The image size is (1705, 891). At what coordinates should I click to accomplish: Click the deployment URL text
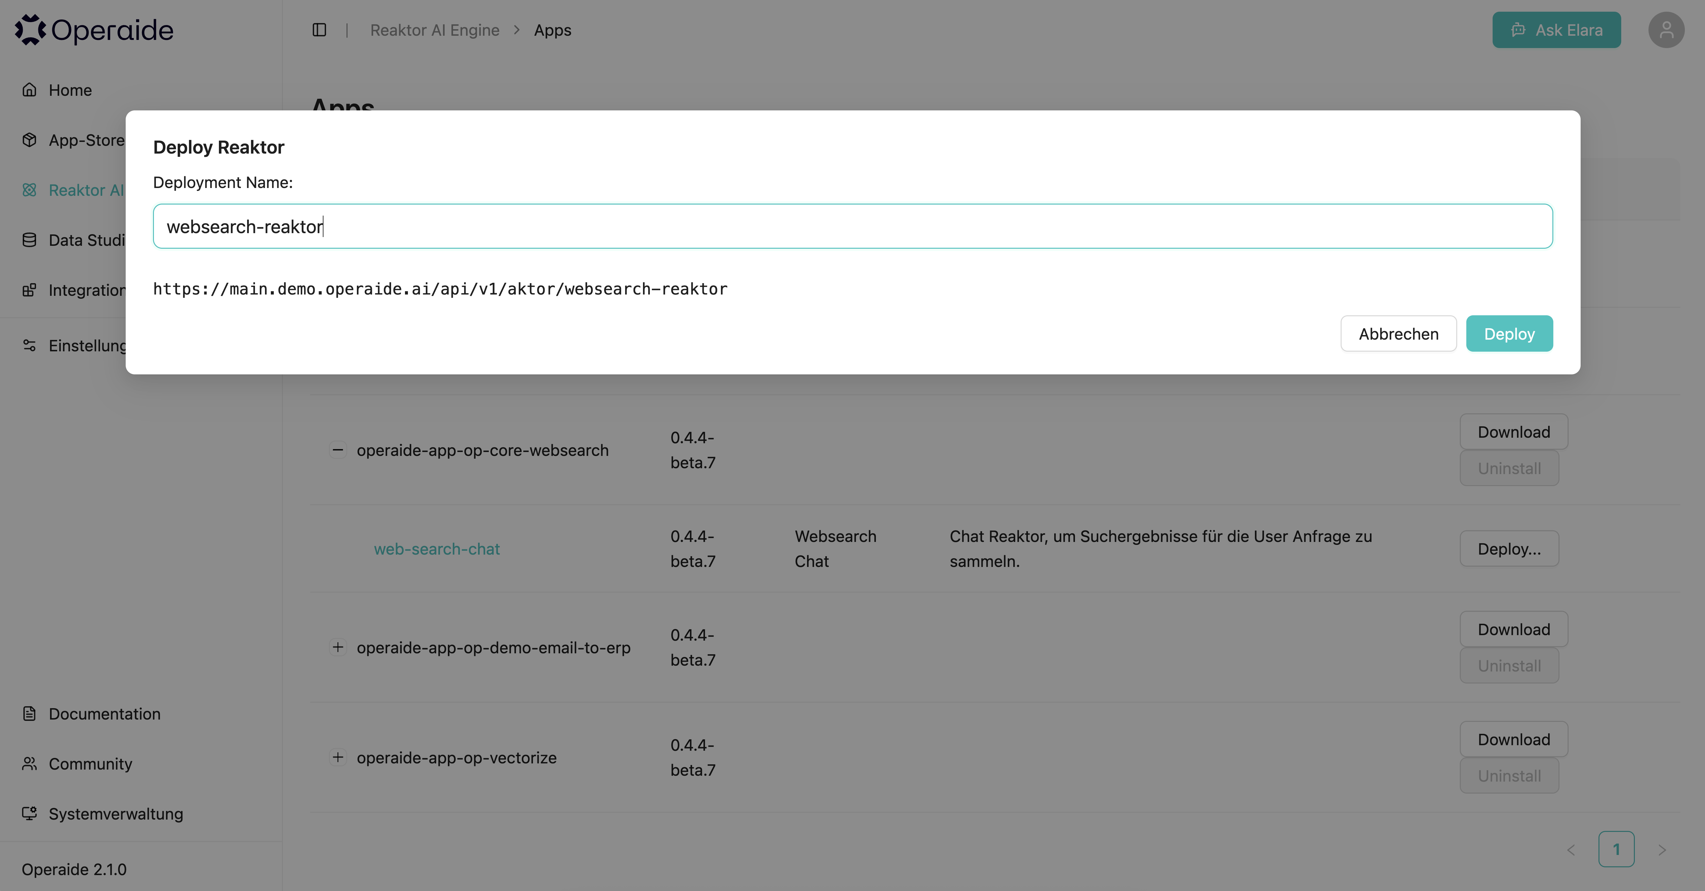pos(440,289)
